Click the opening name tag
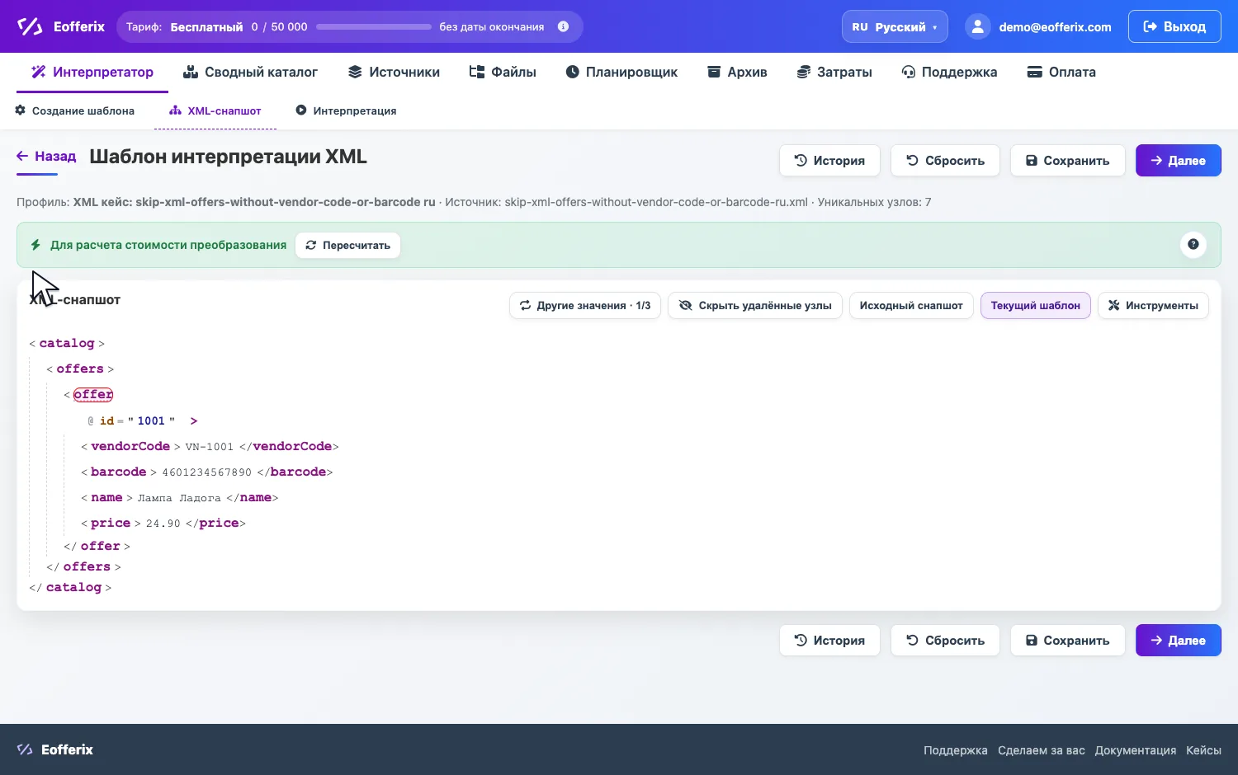This screenshot has width=1238, height=775. (x=106, y=497)
